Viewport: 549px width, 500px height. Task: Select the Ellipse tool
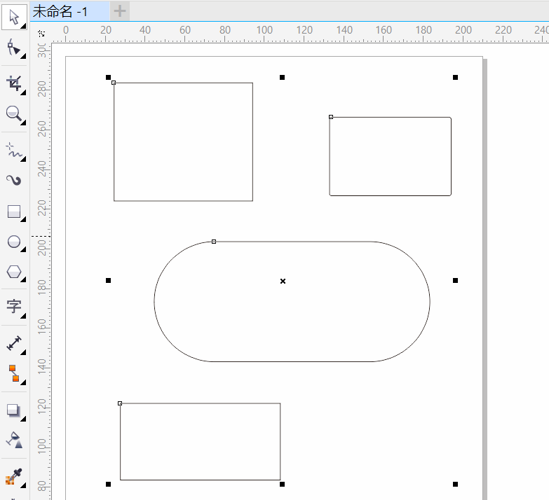click(13, 242)
